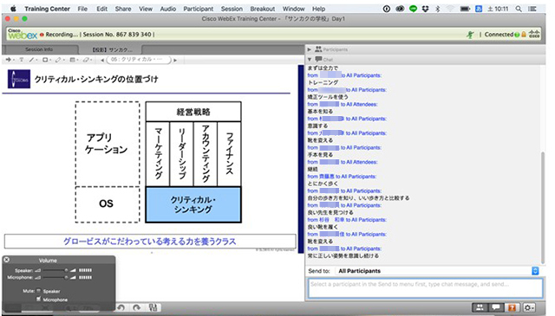The image size is (555, 316).
Task: Click the green Connected status indicator
Action: [x=517, y=35]
